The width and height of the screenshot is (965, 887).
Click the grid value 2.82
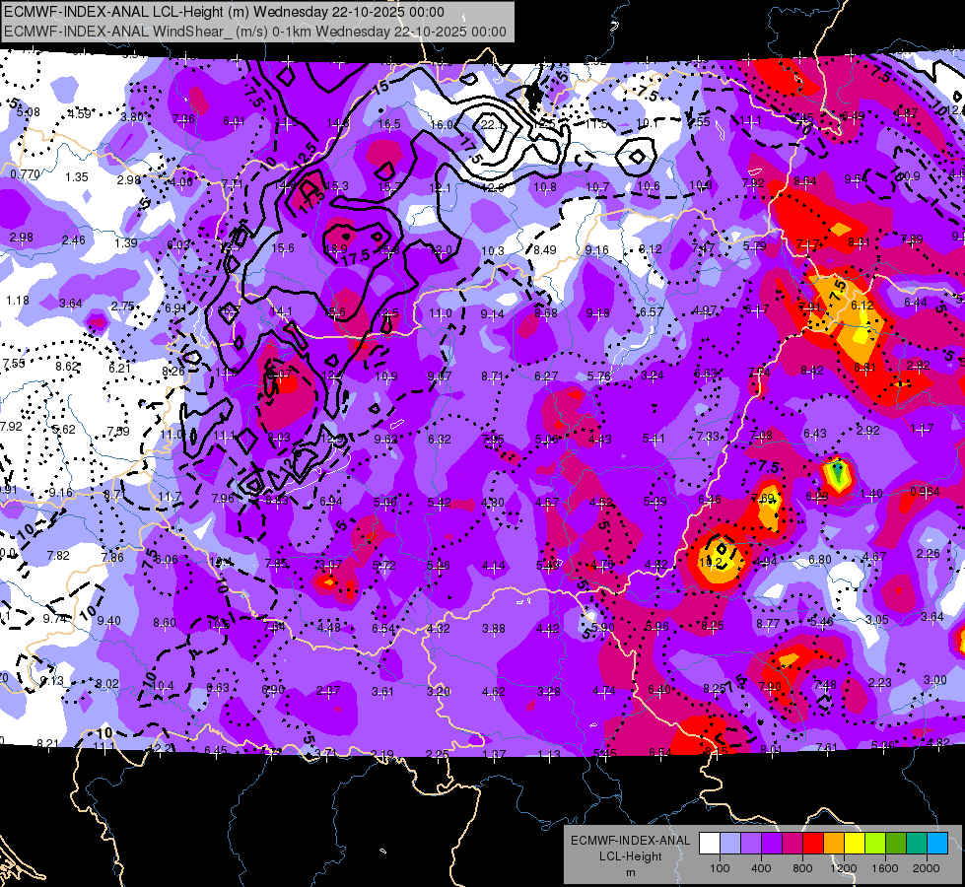point(919,366)
